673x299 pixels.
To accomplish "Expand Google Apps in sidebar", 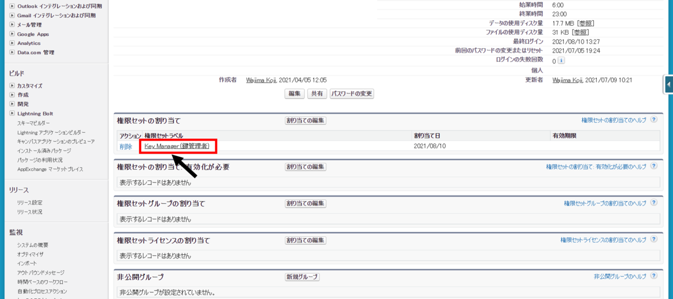I will [12, 34].
